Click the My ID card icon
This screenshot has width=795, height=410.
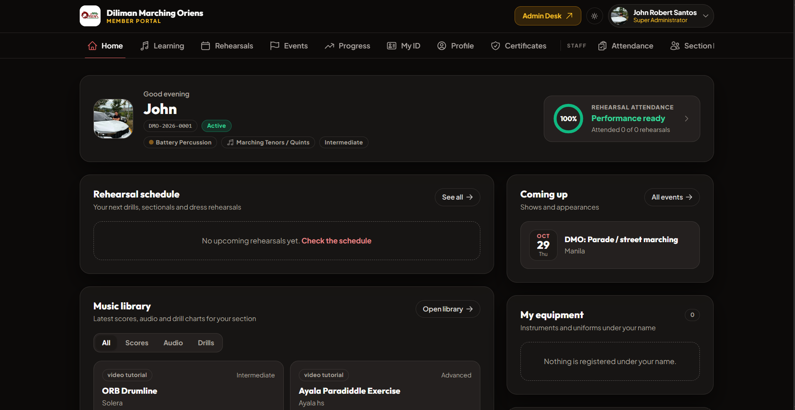pos(391,46)
